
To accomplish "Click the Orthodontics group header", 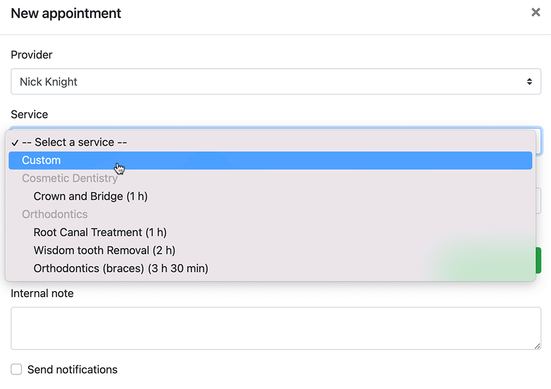I will (55, 214).
